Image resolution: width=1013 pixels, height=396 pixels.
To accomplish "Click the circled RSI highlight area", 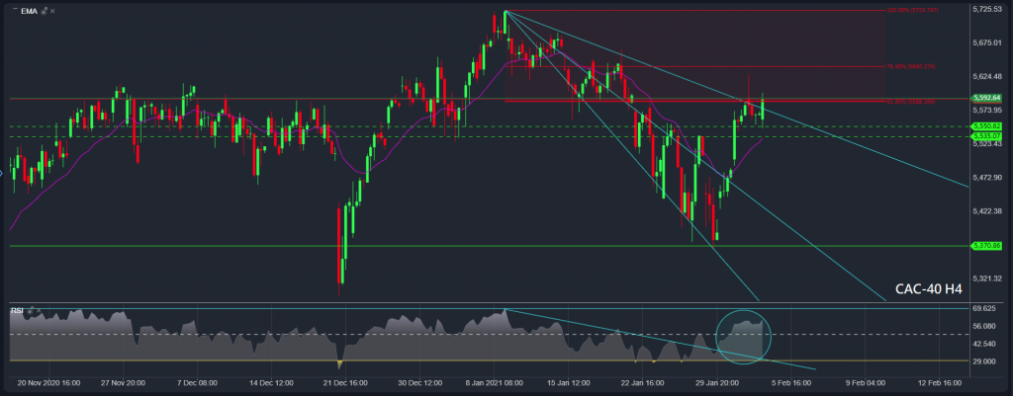I will pos(743,335).
